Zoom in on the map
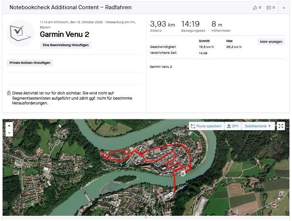 point(9,126)
